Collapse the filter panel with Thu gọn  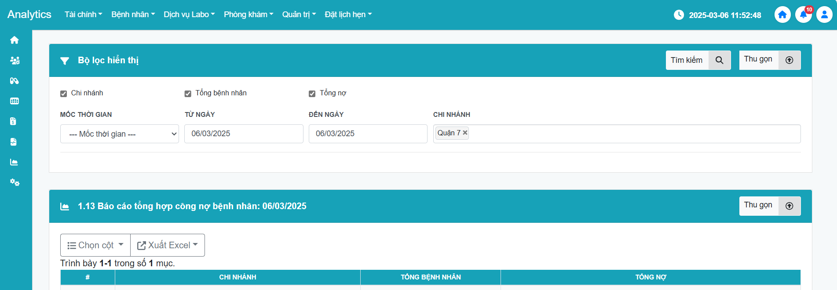click(x=769, y=60)
